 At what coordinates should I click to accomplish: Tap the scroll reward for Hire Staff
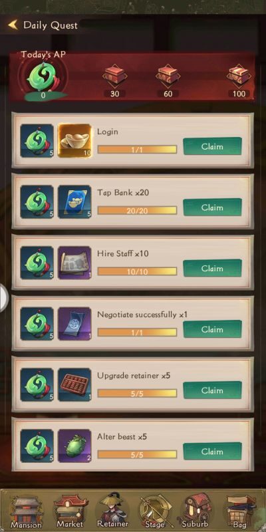point(74,263)
